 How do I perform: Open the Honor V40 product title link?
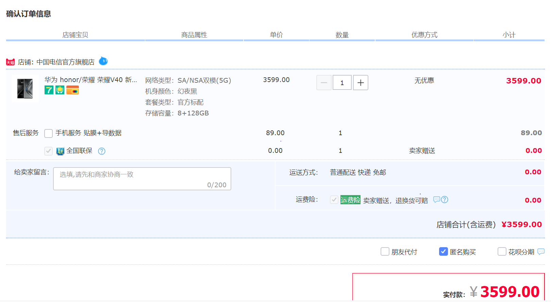91,80
